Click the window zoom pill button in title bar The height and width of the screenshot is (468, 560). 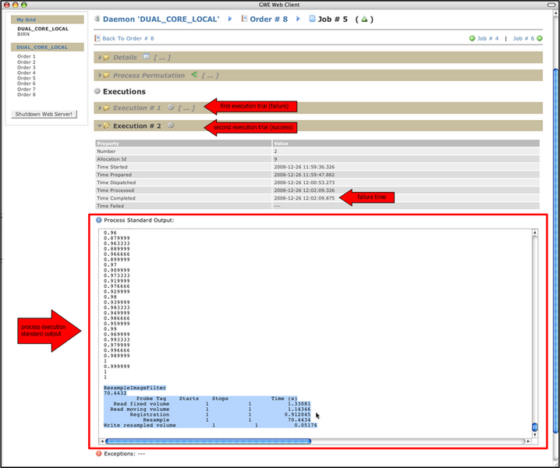point(551,5)
